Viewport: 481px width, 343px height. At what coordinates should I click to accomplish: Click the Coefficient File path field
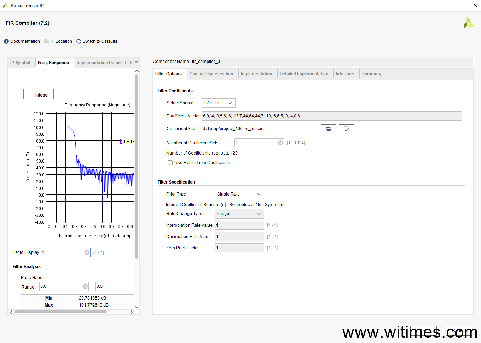tap(259, 129)
